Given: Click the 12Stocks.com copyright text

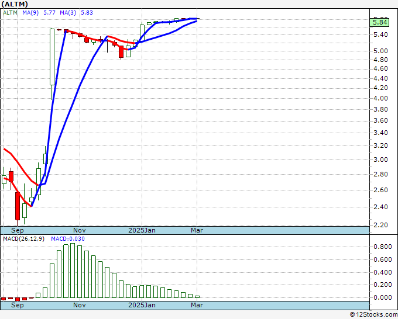Looking at the screenshot, I should tap(373, 315).
